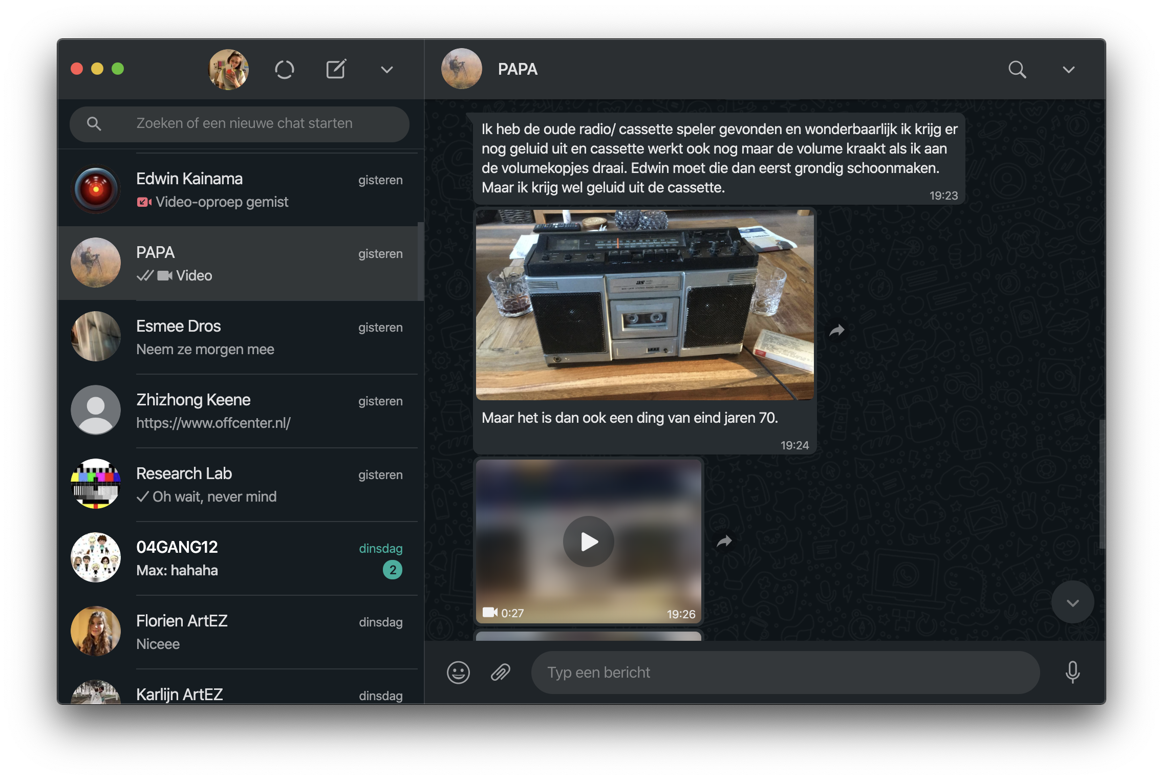The width and height of the screenshot is (1163, 780).
Task: Click the 'Max: hahaha' preview
Action: [177, 571]
